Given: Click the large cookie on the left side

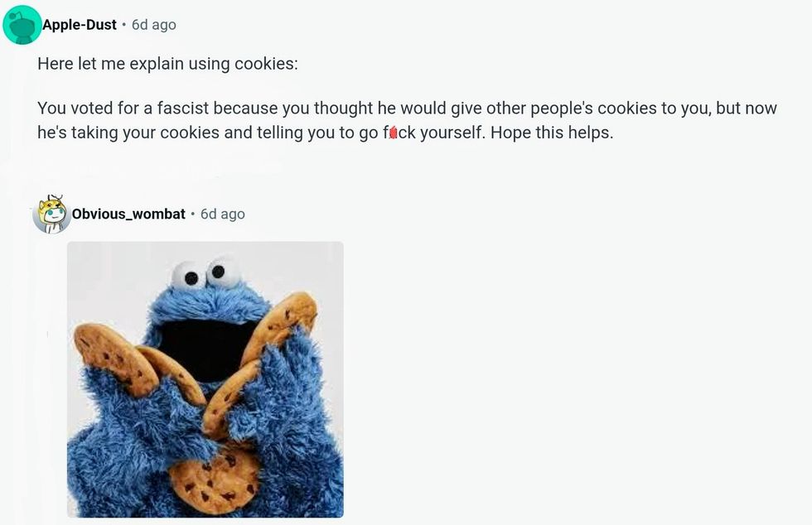Looking at the screenshot, I should click(x=115, y=359).
